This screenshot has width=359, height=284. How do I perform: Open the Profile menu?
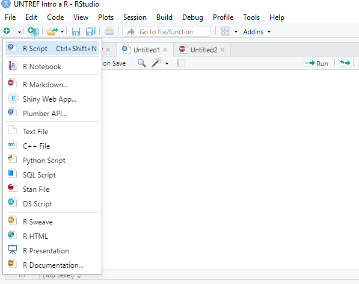(223, 17)
